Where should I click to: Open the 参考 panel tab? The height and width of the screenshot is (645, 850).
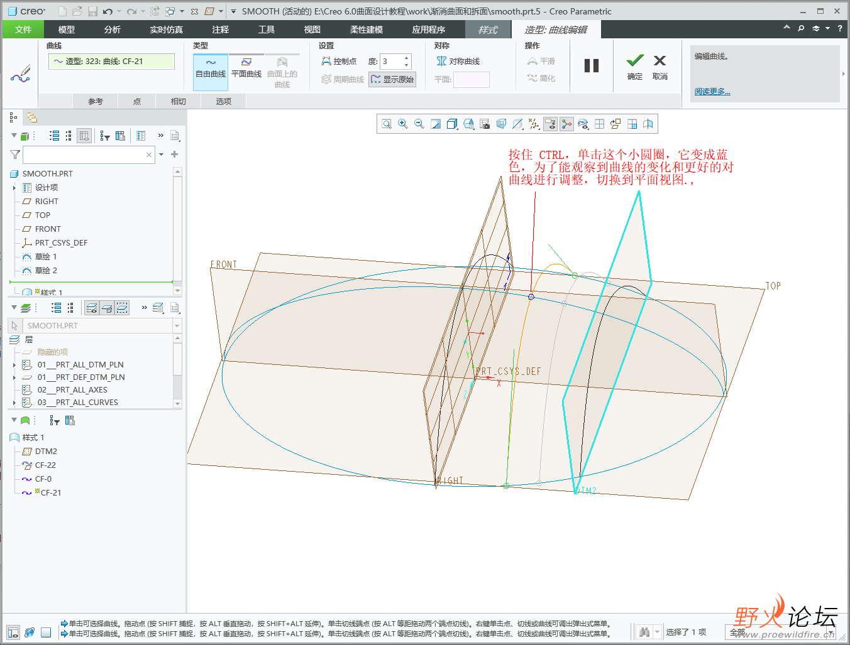pos(96,101)
